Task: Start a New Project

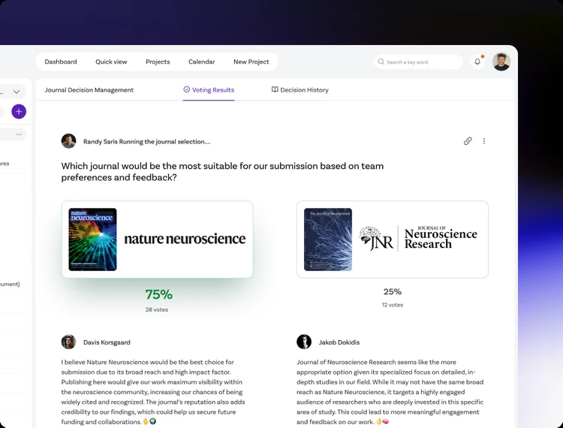Action: [251, 62]
